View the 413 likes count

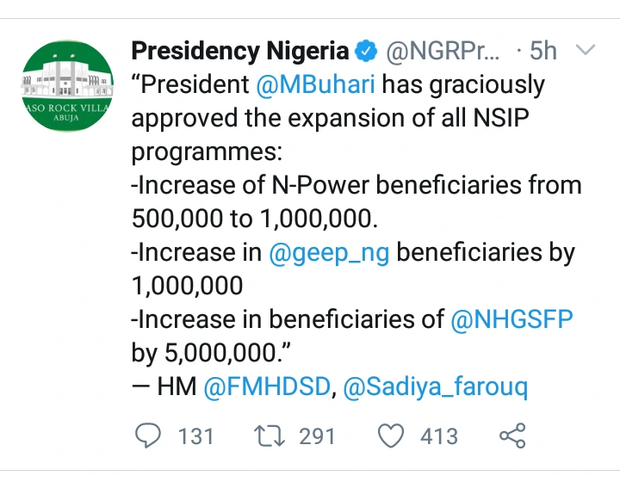point(439,436)
